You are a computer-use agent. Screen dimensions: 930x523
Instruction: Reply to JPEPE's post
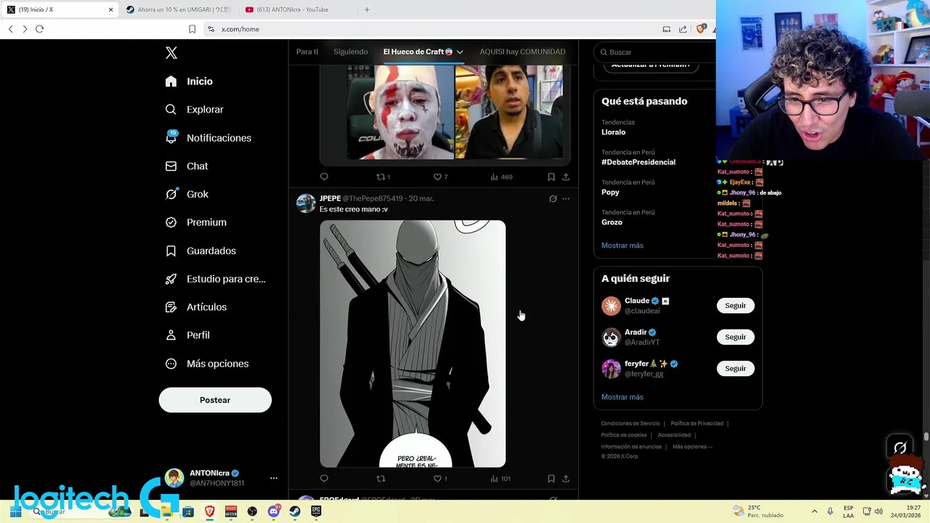click(324, 479)
